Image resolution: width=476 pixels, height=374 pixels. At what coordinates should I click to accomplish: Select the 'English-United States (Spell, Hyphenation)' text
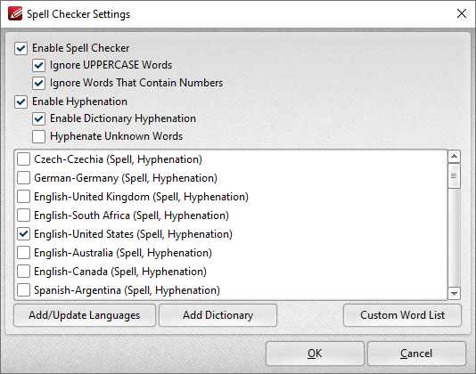pyautogui.click(x=134, y=234)
